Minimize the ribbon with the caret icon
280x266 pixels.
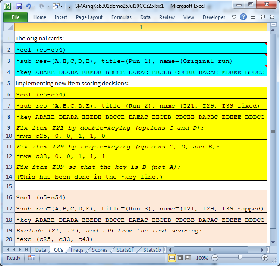coord(234,17)
